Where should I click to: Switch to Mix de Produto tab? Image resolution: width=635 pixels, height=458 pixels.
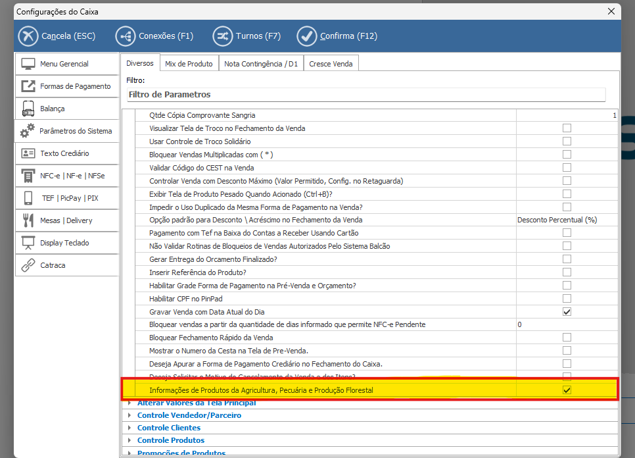click(189, 64)
